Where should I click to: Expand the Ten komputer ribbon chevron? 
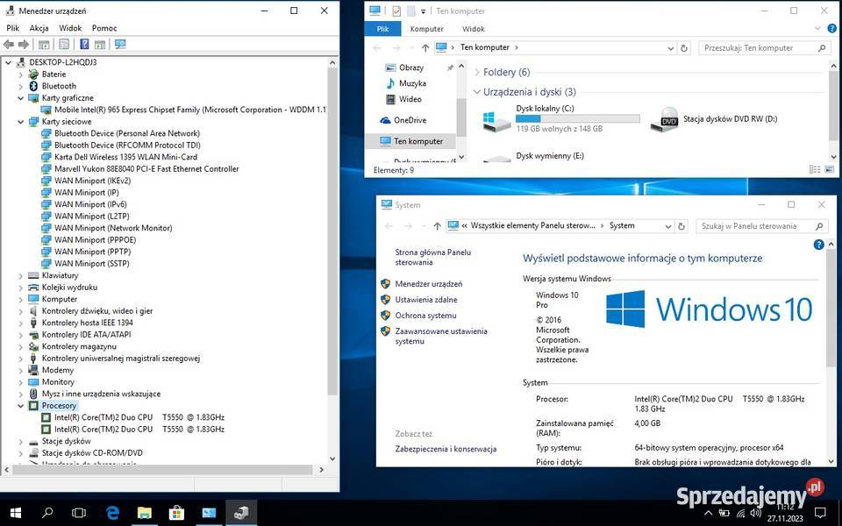point(817,28)
